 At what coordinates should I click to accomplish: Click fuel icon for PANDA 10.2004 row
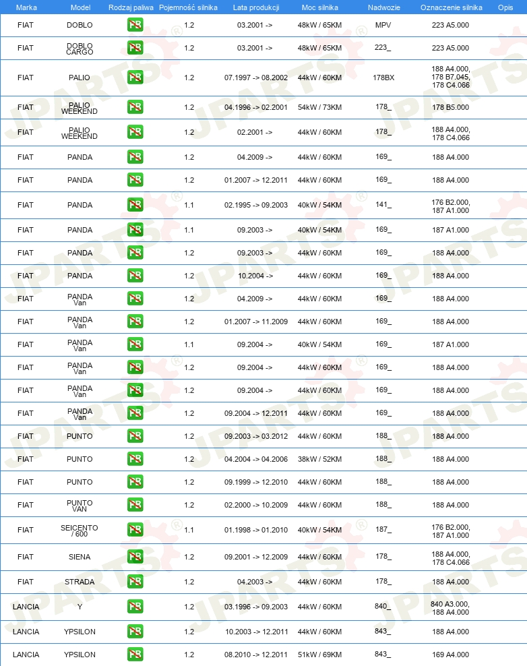(x=135, y=276)
